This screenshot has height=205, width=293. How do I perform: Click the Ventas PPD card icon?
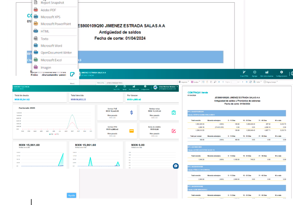click(x=132, y=131)
